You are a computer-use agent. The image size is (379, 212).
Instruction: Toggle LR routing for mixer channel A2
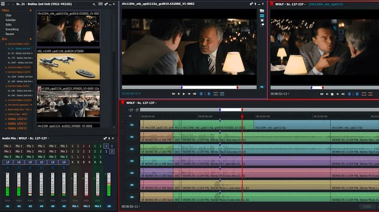coord(19,162)
